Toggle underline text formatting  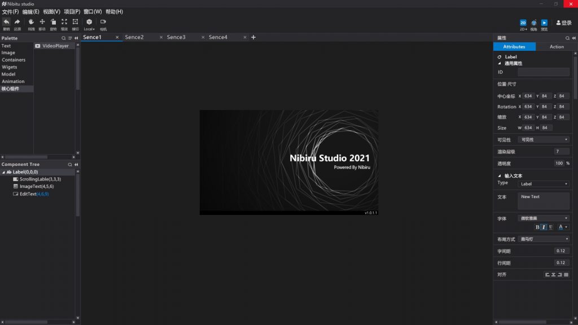point(550,227)
